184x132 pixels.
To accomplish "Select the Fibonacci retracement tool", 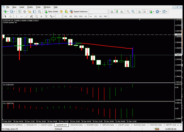I will pyautogui.click(x=37, y=16).
